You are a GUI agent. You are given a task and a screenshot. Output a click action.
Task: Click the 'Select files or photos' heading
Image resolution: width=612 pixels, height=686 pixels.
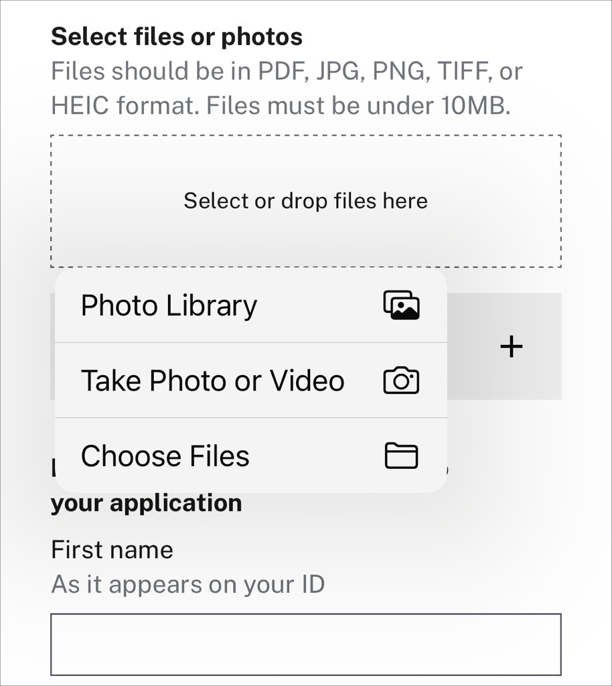coord(177,37)
